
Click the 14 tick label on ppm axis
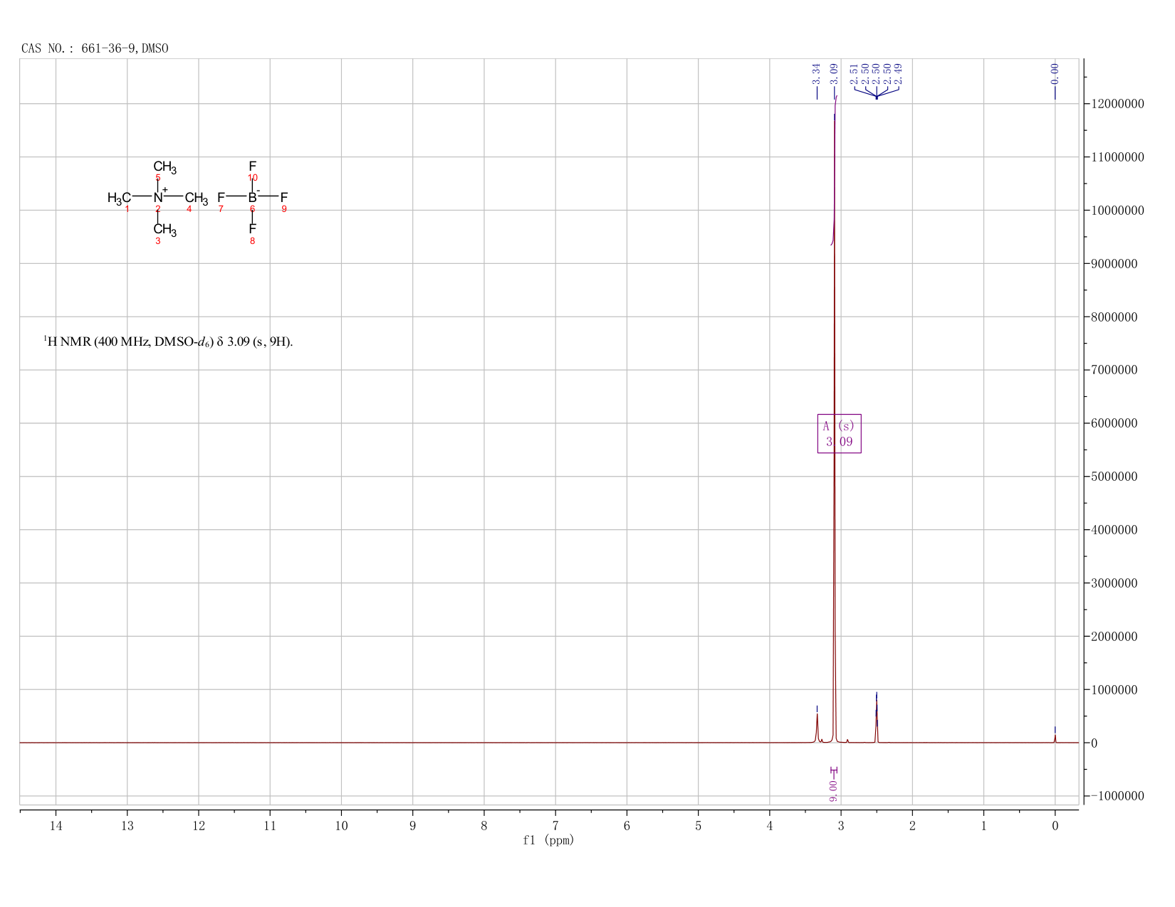(56, 825)
